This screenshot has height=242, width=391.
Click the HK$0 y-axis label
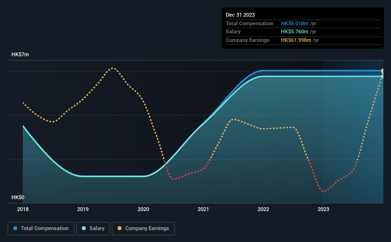18,197
